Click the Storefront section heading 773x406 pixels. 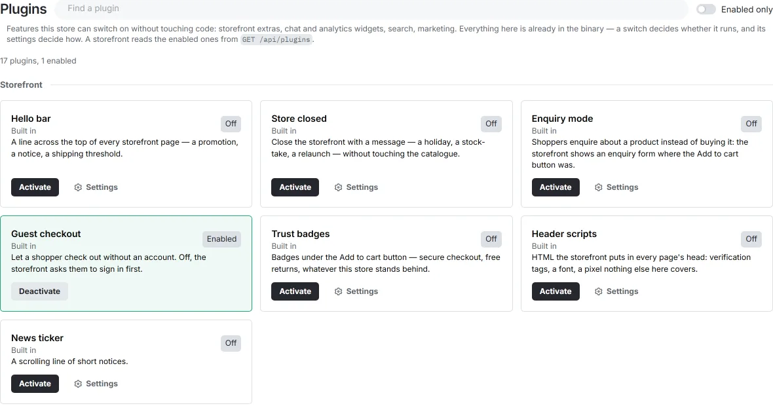coord(21,84)
